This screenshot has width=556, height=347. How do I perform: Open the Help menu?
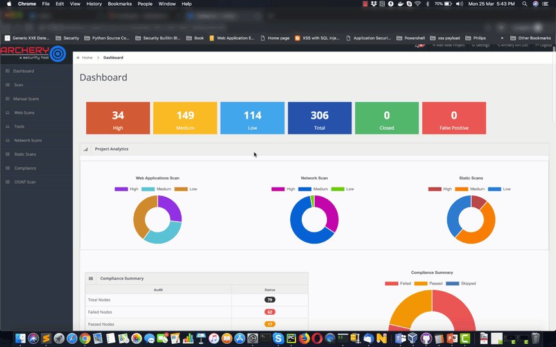pyautogui.click(x=187, y=4)
